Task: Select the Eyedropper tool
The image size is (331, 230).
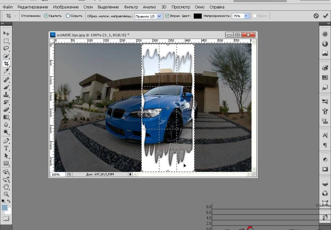Action: tap(6, 71)
